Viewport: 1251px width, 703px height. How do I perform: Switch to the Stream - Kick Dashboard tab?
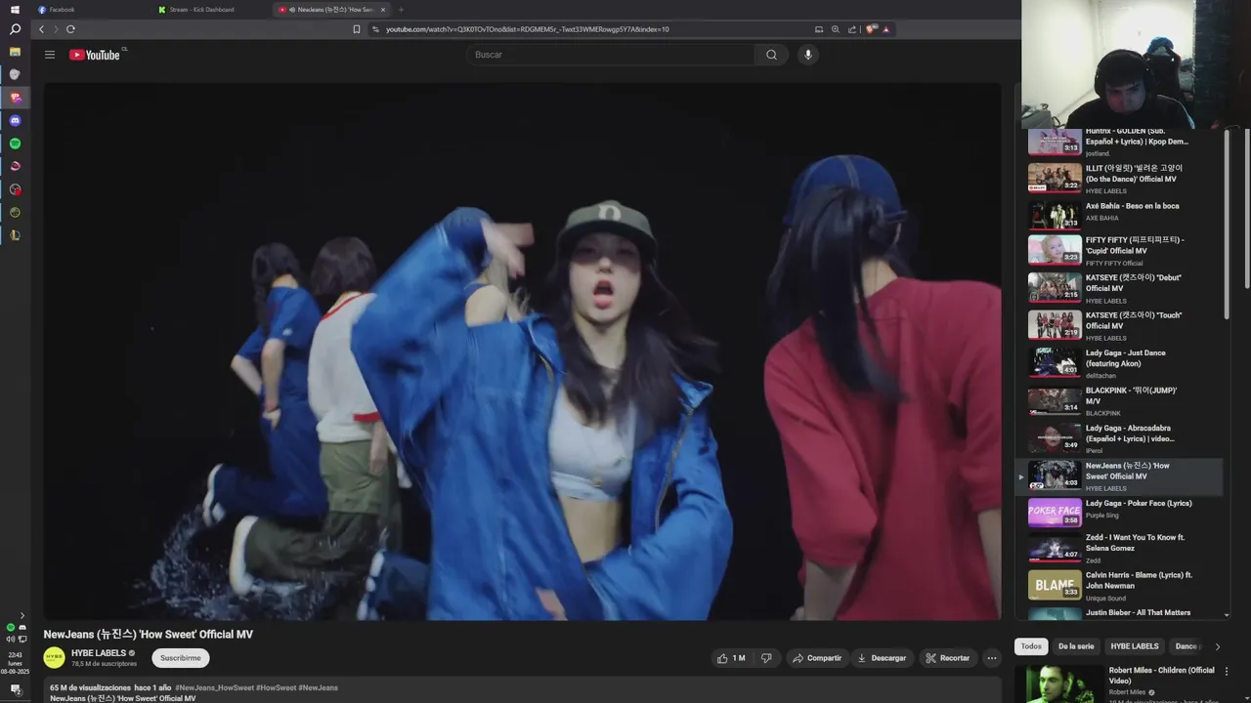(x=210, y=10)
